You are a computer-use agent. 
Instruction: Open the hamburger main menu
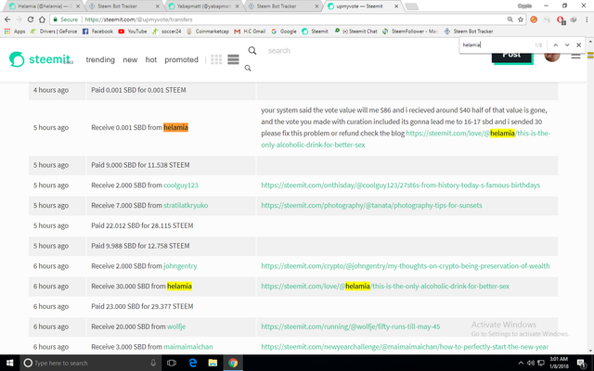[575, 57]
